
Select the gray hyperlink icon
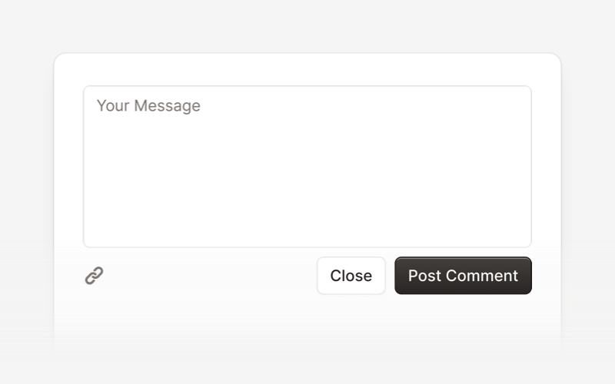(94, 276)
